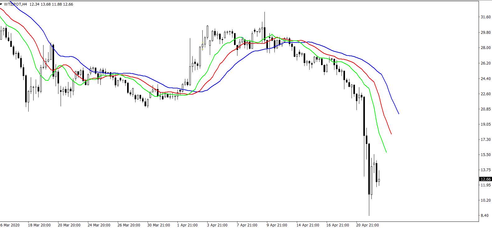Click the 26.20 price axis label
Viewport: 492px width, 228px height.
coord(485,63)
